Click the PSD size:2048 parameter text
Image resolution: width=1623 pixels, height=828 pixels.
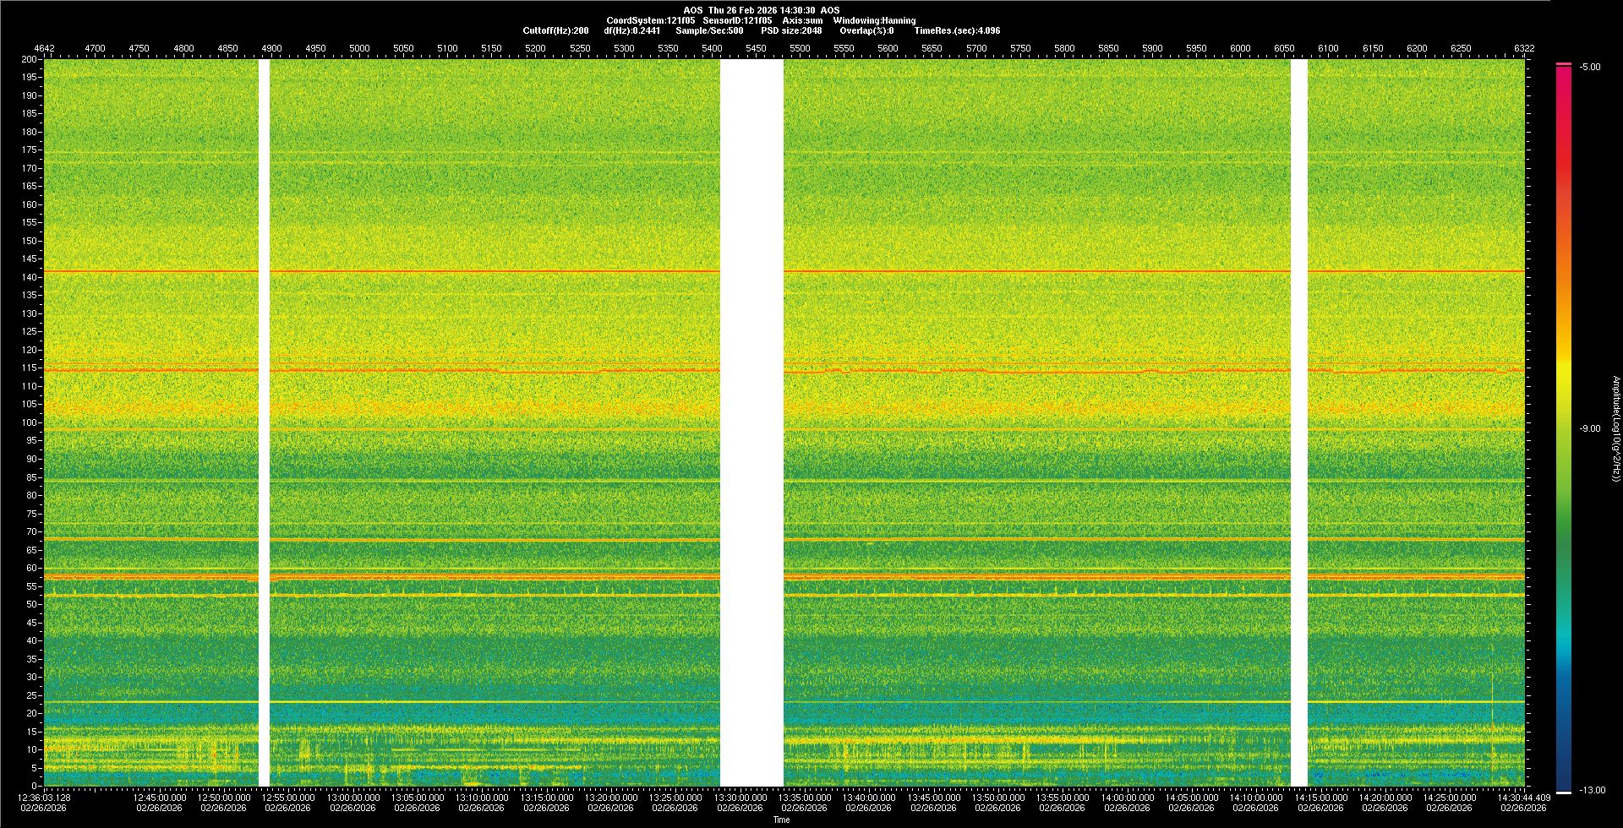(x=791, y=30)
